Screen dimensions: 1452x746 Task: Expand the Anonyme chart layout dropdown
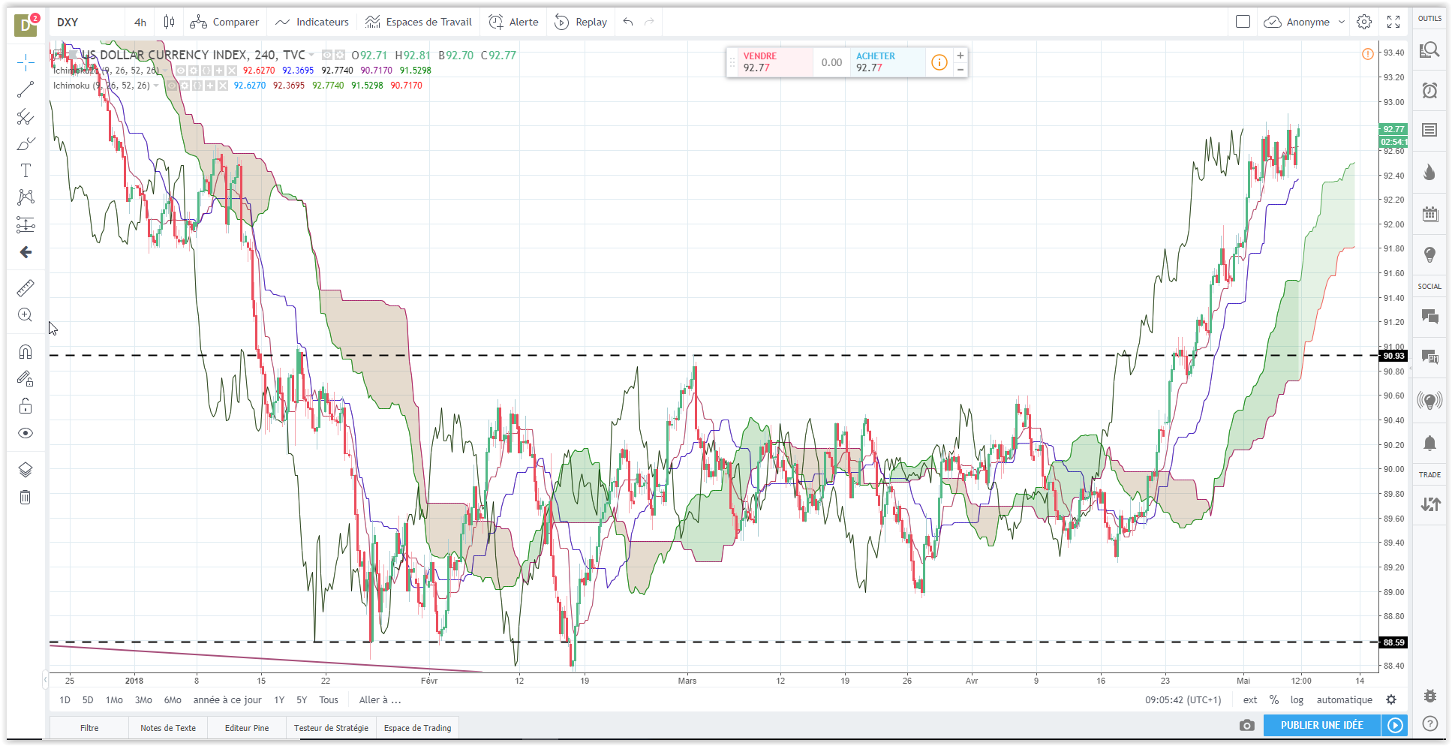pos(1342,22)
